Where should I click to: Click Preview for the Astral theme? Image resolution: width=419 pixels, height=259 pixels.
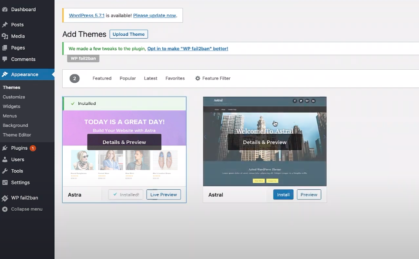click(309, 195)
